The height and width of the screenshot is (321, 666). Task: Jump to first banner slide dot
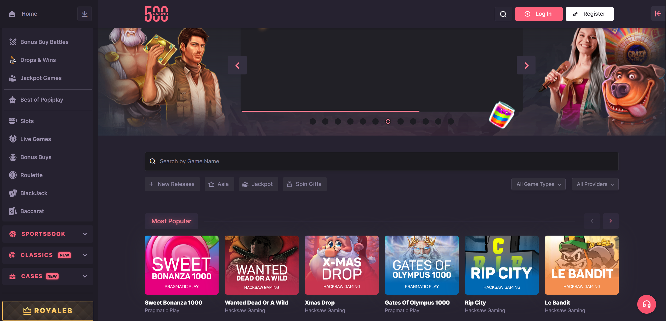tap(313, 121)
